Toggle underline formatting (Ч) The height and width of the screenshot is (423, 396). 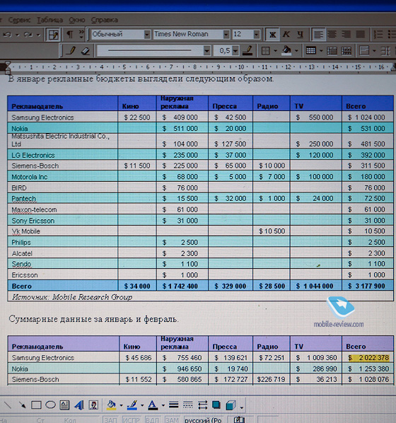coord(300,35)
